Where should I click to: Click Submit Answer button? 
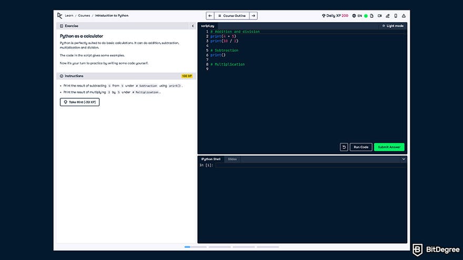[389, 147]
